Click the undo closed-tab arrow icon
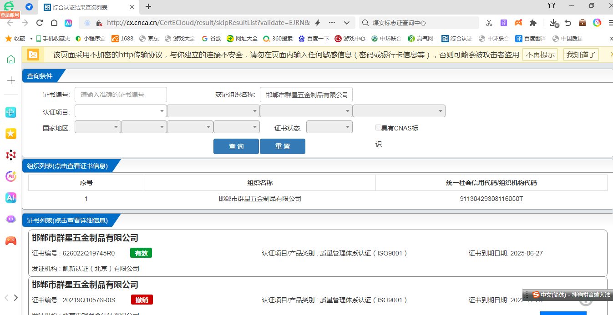 (568, 23)
